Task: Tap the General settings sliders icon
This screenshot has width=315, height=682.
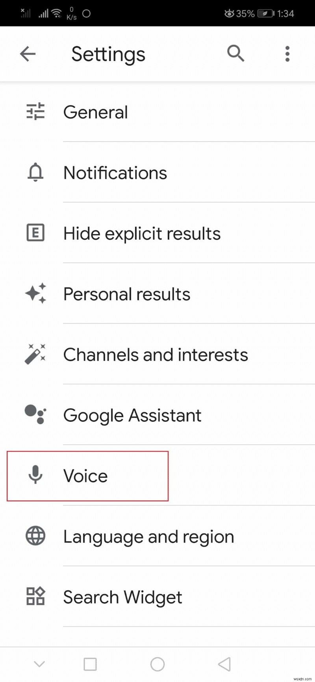Action: coord(35,112)
